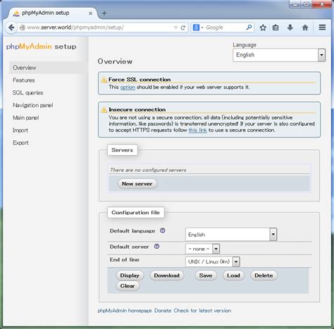
Task: Click the site identity globe icon
Action: point(23,27)
